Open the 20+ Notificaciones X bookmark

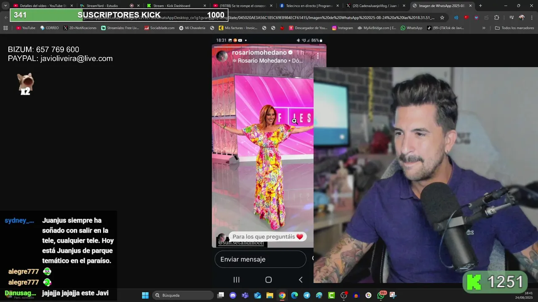click(80, 28)
